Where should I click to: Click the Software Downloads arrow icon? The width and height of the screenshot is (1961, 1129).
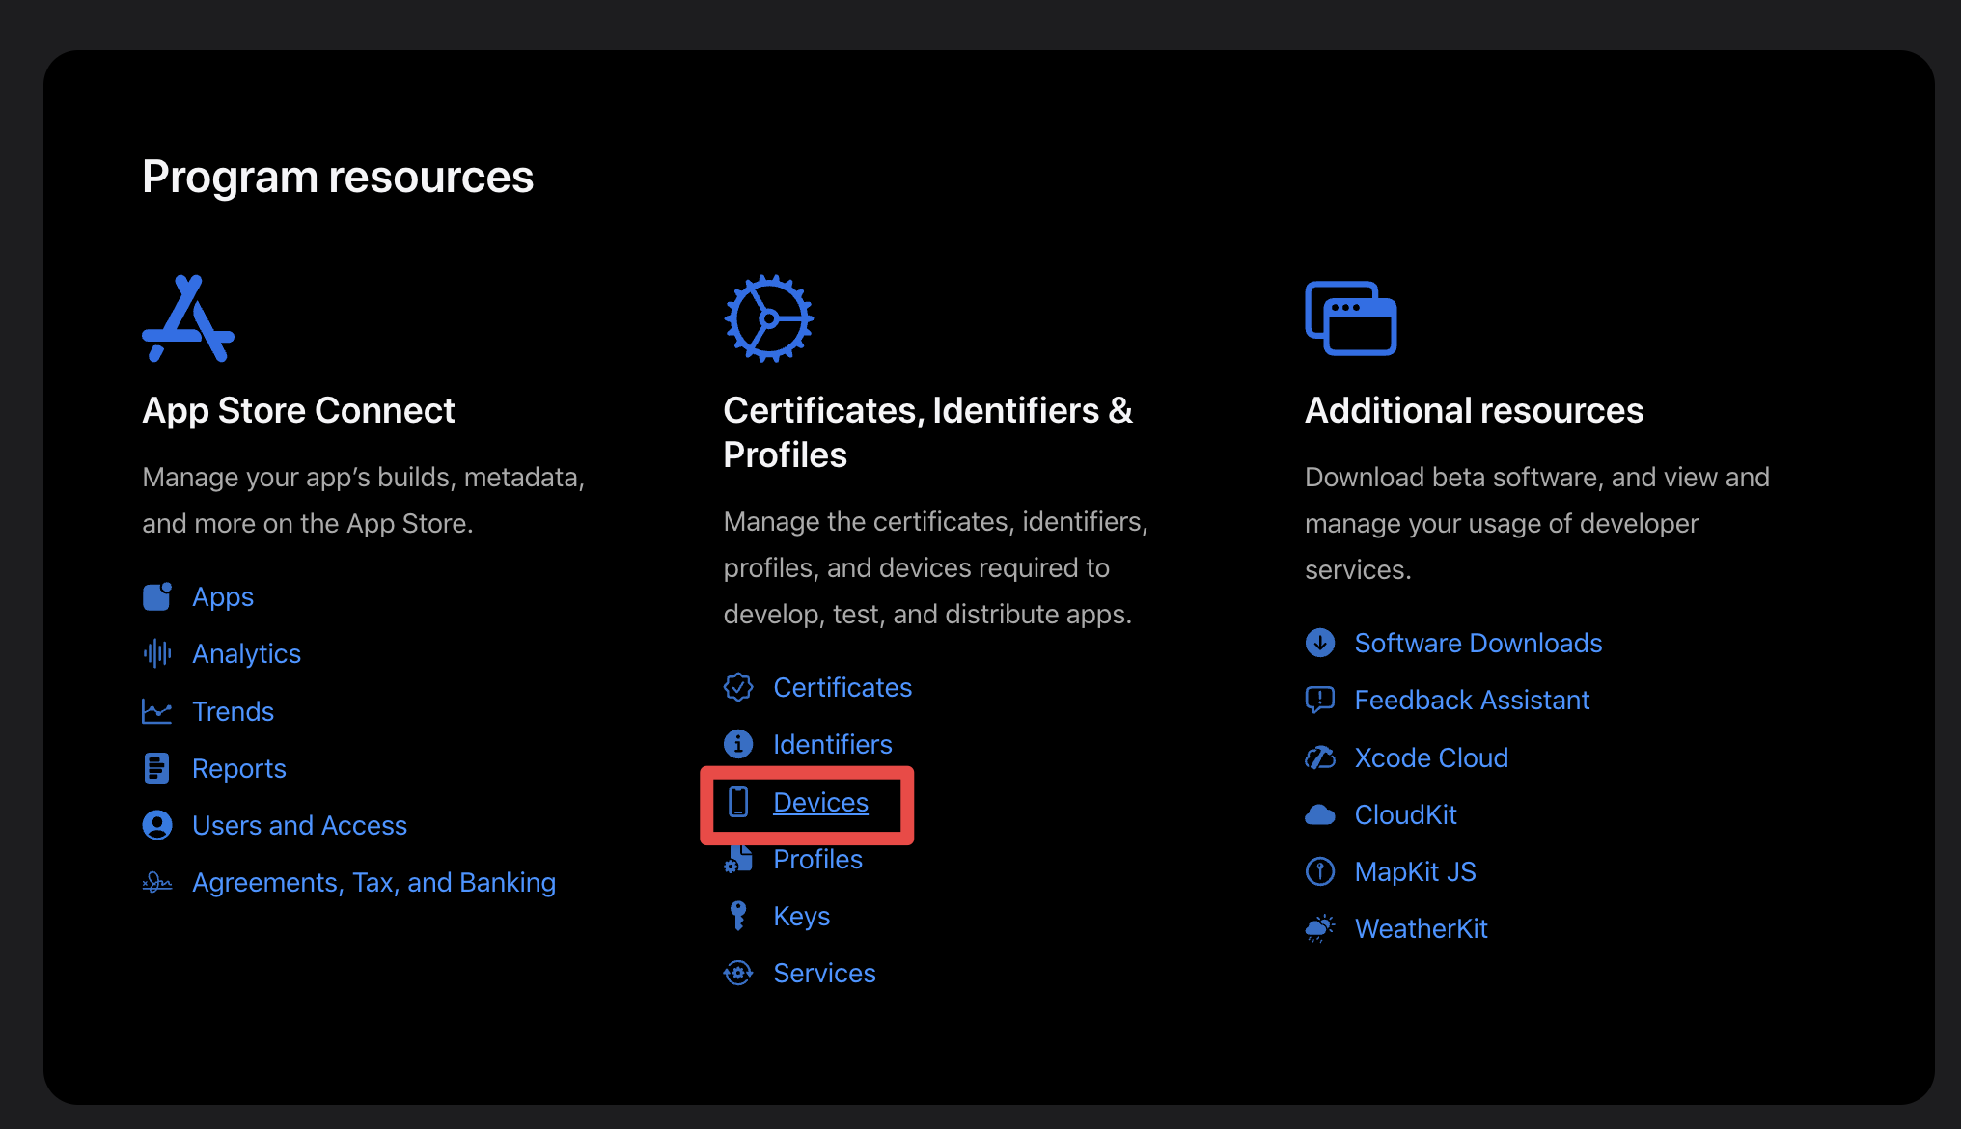click(x=1319, y=643)
